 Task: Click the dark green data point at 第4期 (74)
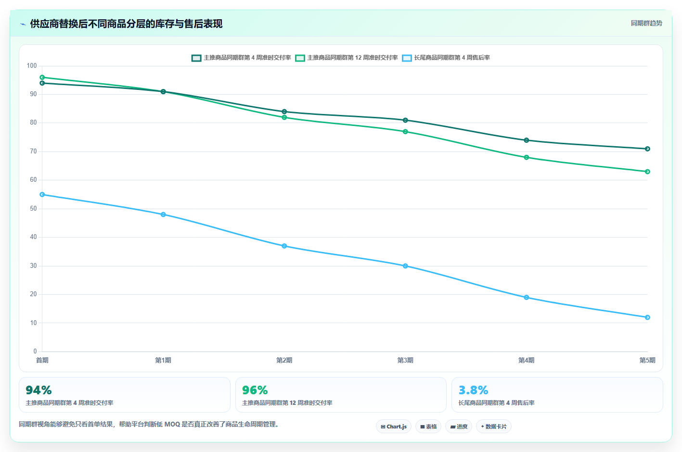tap(527, 140)
